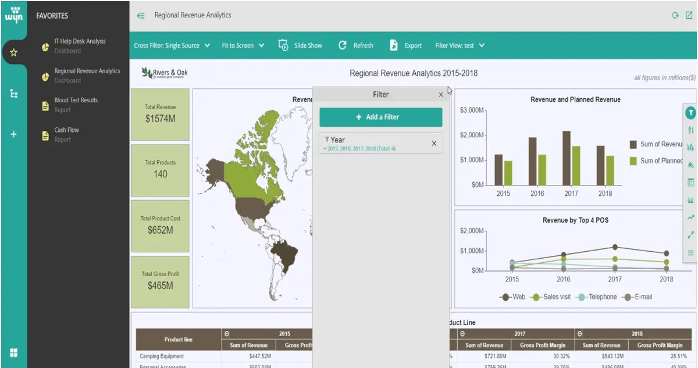The height and width of the screenshot is (368, 698).
Task: Toggle Sum of Revenue legend swatch
Action: pyautogui.click(x=633, y=144)
